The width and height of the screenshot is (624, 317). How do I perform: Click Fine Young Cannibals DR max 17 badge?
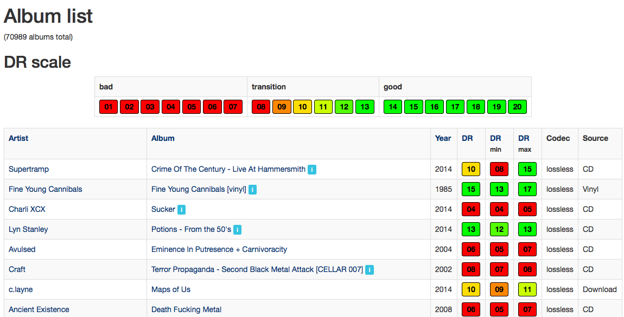[x=527, y=190]
